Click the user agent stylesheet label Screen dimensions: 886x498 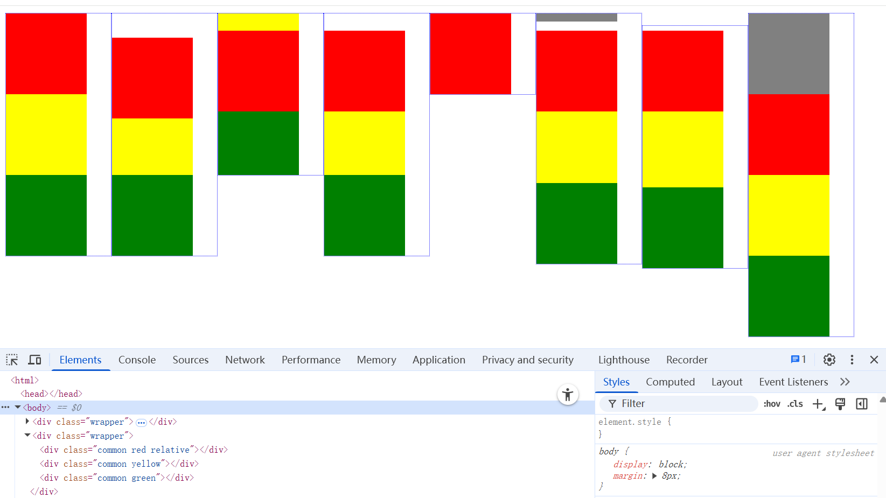coord(823,453)
